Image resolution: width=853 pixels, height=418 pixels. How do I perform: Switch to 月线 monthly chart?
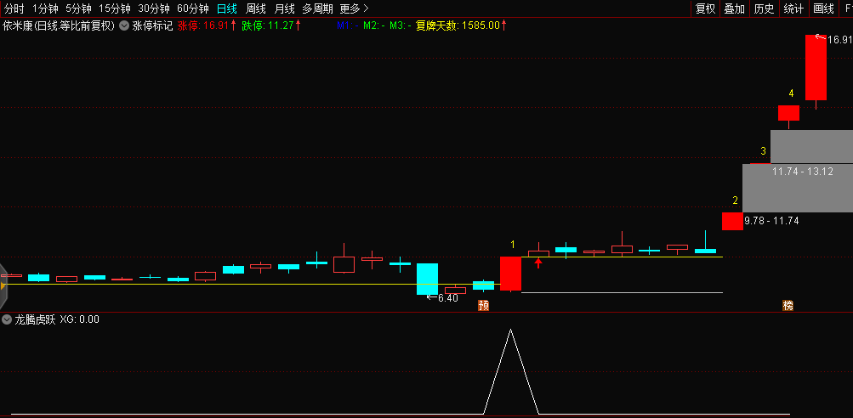(285, 8)
